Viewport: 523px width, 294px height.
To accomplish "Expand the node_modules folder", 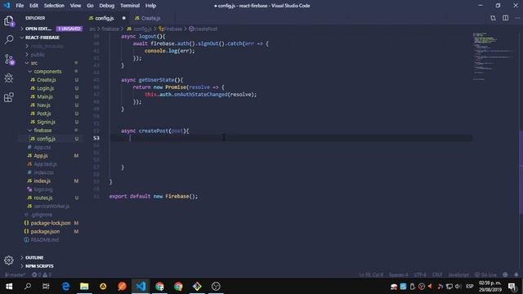I will [x=47, y=46].
